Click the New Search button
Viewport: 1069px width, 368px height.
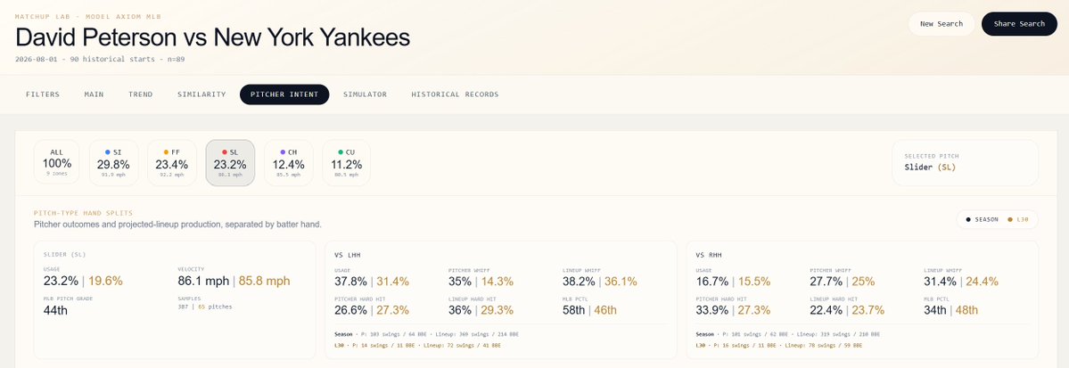tap(941, 24)
